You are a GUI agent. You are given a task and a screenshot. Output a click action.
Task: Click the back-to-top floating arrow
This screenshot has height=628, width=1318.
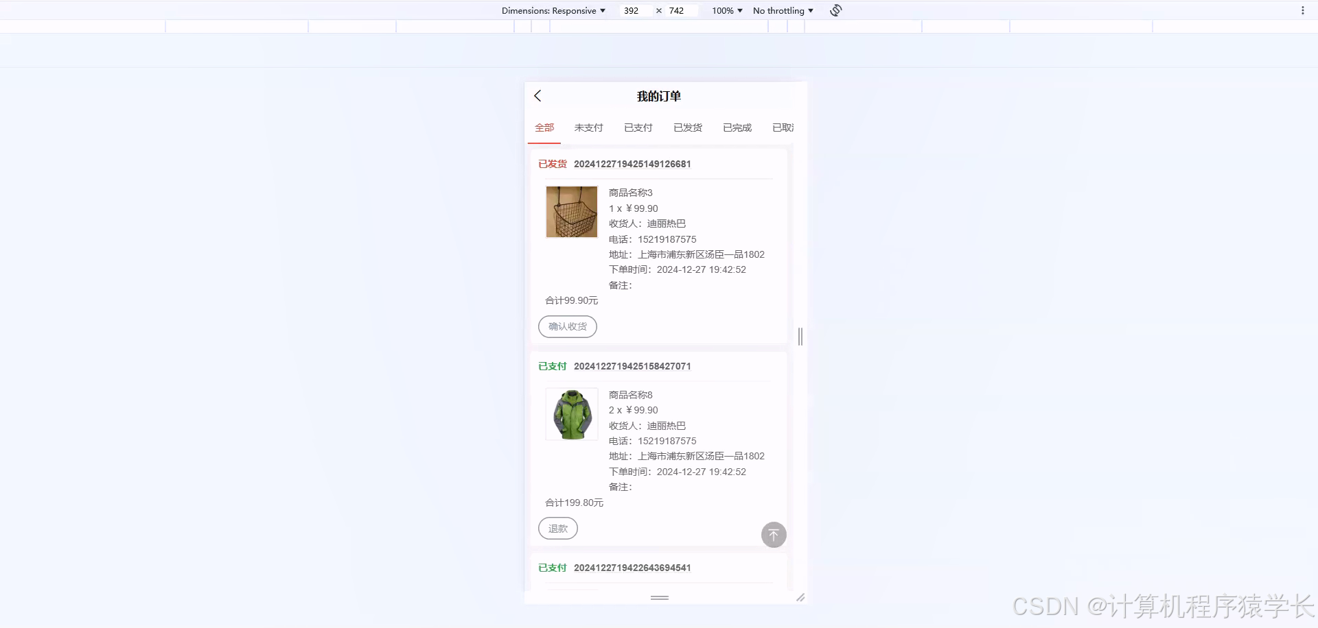click(x=773, y=535)
